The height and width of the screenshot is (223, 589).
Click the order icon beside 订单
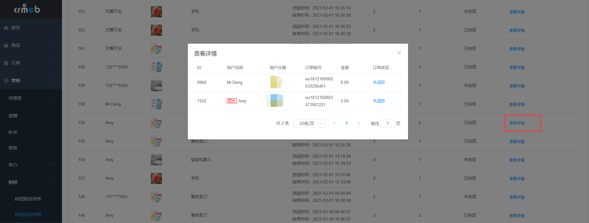click(6, 63)
